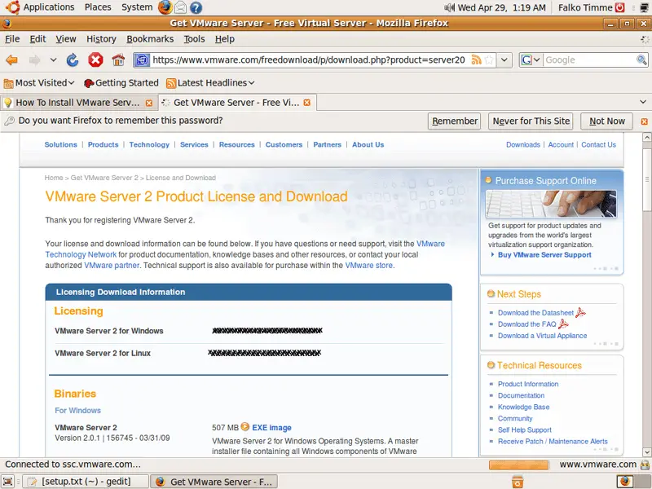Expand the Latest Headlines feed menu

[210, 83]
